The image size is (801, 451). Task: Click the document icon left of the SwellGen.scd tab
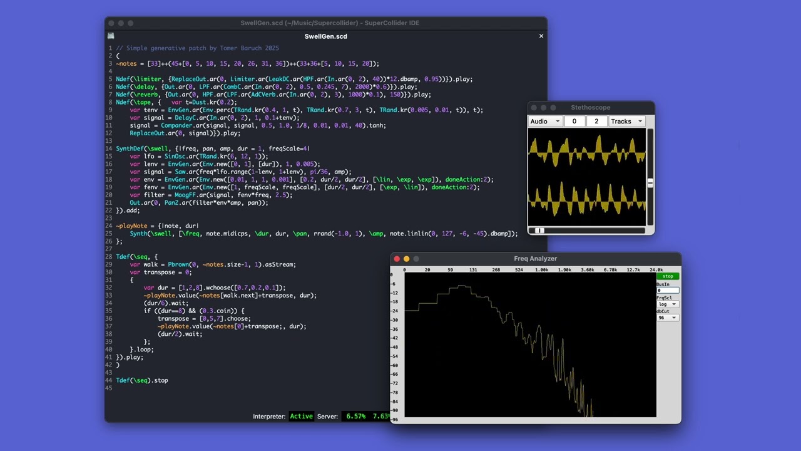click(x=111, y=36)
